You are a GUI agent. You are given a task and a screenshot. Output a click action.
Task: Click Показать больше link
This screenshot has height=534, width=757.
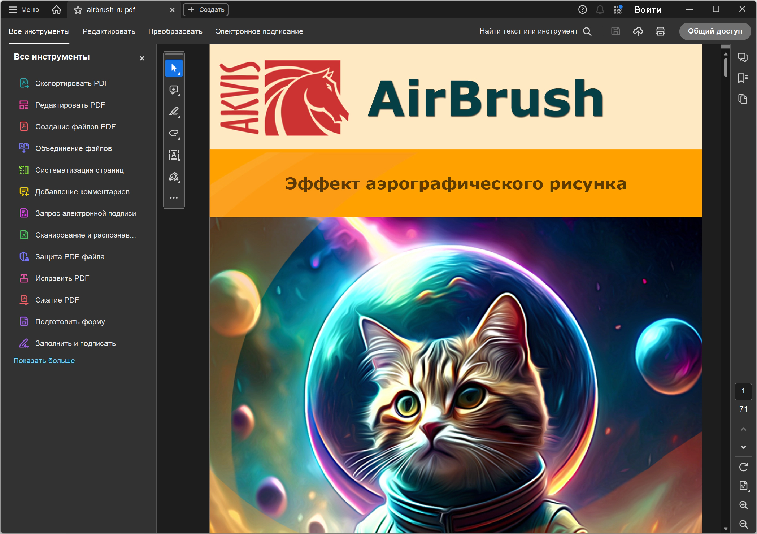click(x=44, y=361)
